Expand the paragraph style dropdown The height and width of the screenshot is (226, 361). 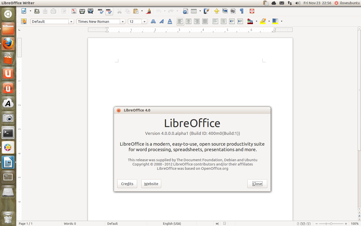[x=71, y=22]
